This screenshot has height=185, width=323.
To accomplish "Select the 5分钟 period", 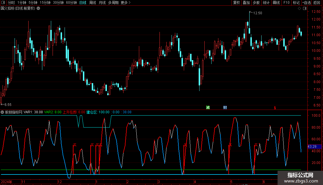I will [x=33, y=3].
